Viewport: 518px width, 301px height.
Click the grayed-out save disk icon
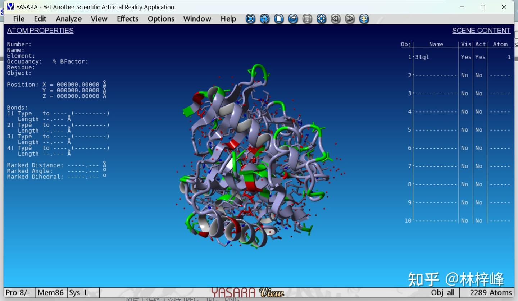(307, 19)
